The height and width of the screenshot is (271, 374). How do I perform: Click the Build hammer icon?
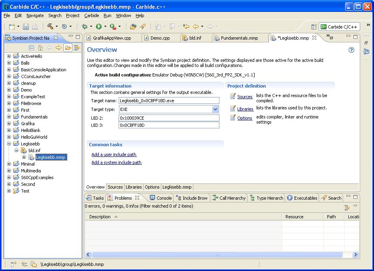coord(50,26)
